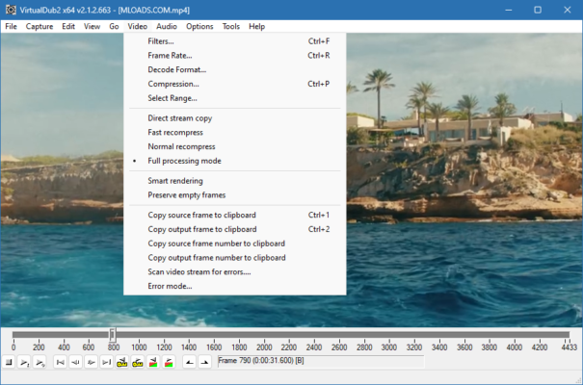Click the VirtualDub2 app icon in the title bar
This screenshot has height=385, width=583.
pyautogui.click(x=11, y=10)
